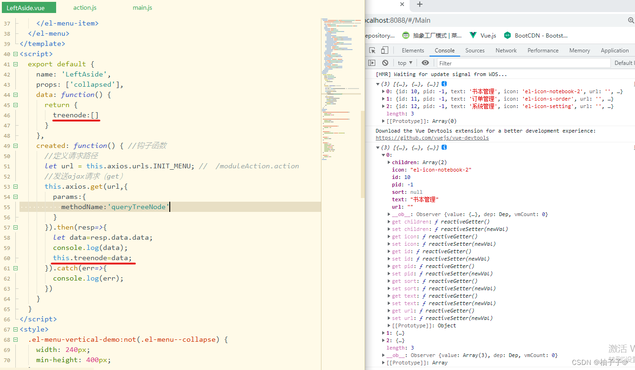Expand item 1 with text 订单管理
This screenshot has width=635, height=370.
tap(383, 99)
